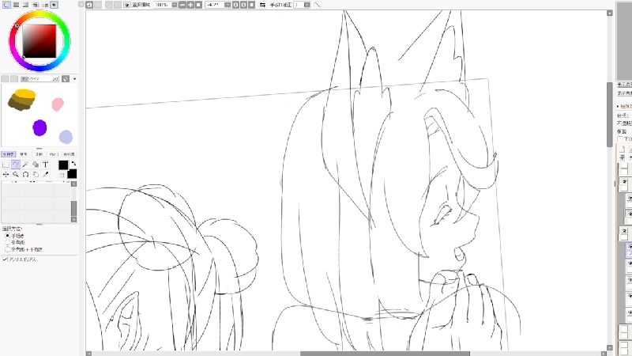Viewport: 632px width, 356px height.
Task: Toggle the anti-aliasing checkbox
Action: click(6, 259)
